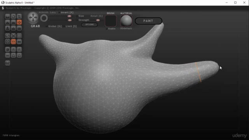This screenshot has width=249, height=140.
Task: Click the Subdivide All icon
Action: click(x=19, y=36)
